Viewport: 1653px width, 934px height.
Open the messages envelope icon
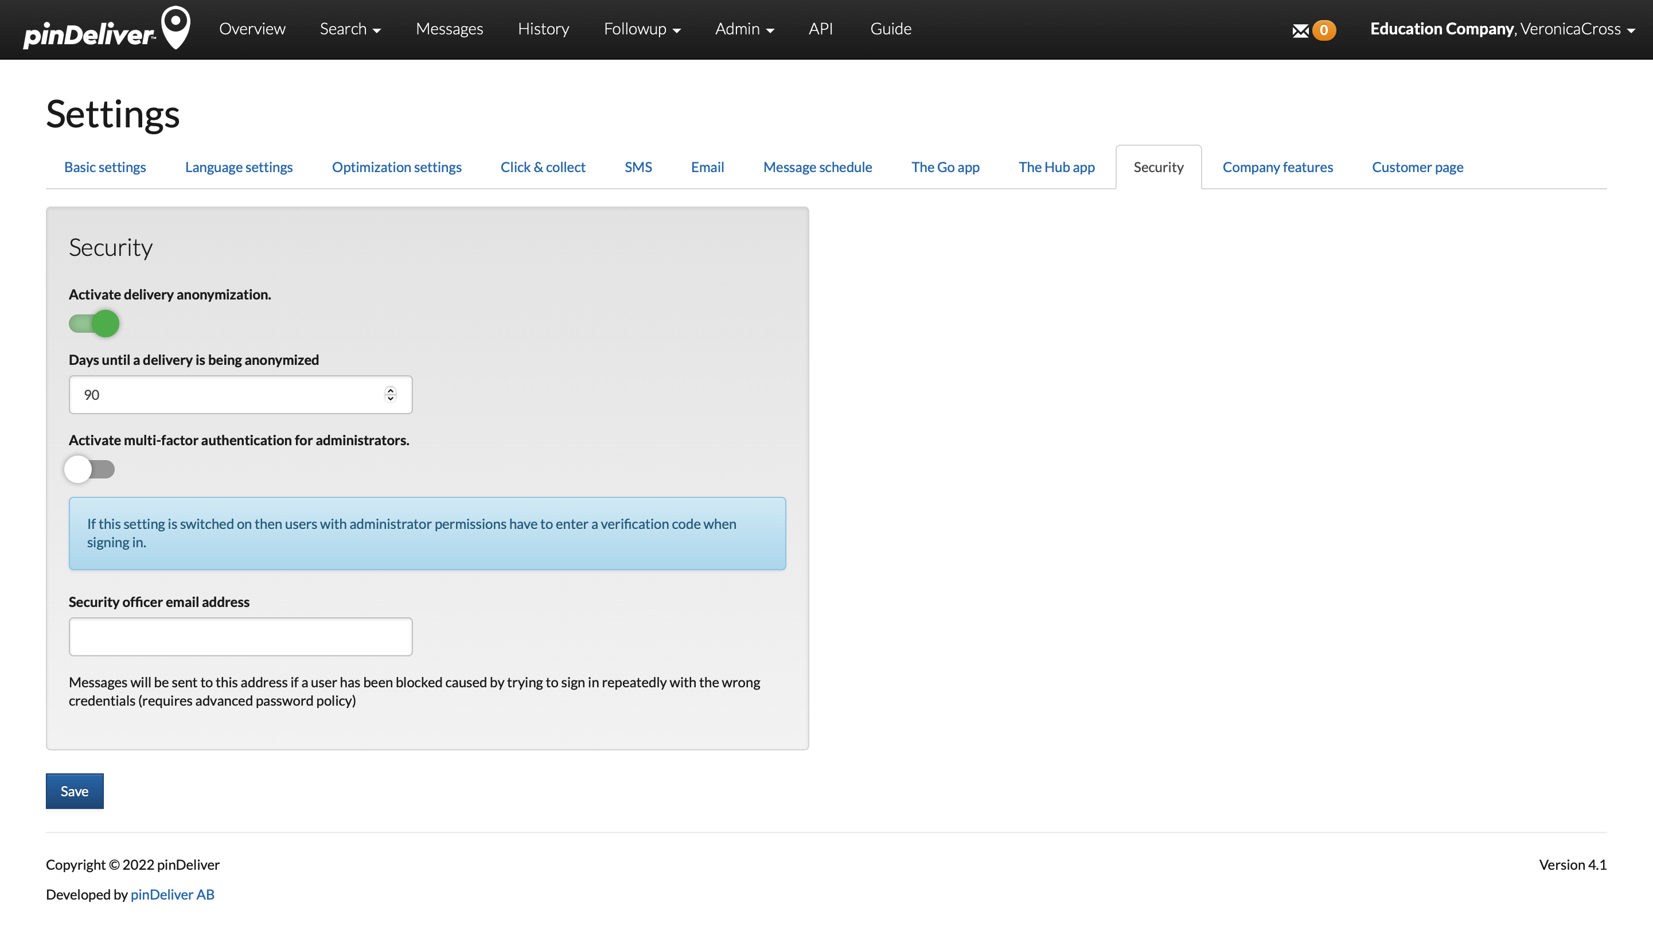pos(1300,30)
